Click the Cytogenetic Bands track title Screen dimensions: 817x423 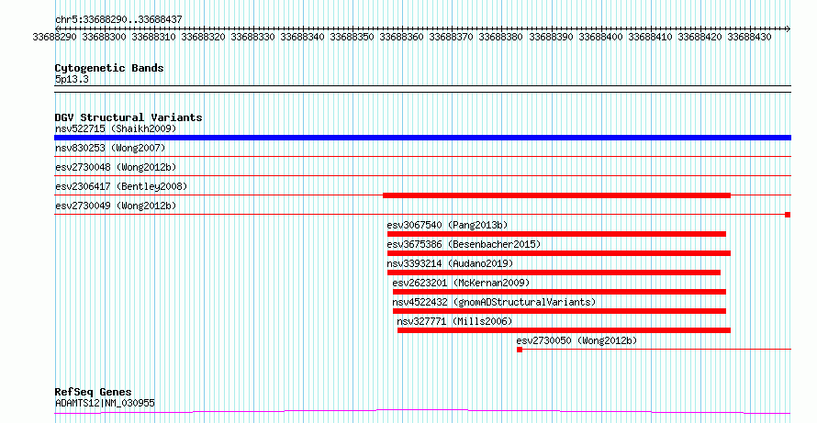[109, 68]
